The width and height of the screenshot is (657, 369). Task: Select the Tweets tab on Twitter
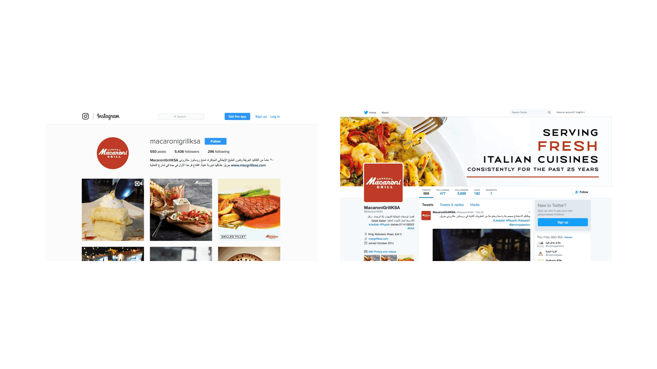tap(426, 205)
